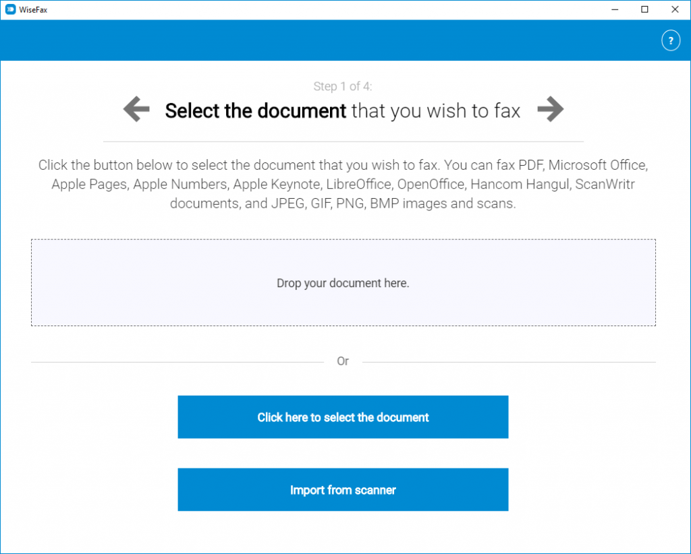Click the WiseFax logo in the title bar
The image size is (691, 554).
point(9,9)
